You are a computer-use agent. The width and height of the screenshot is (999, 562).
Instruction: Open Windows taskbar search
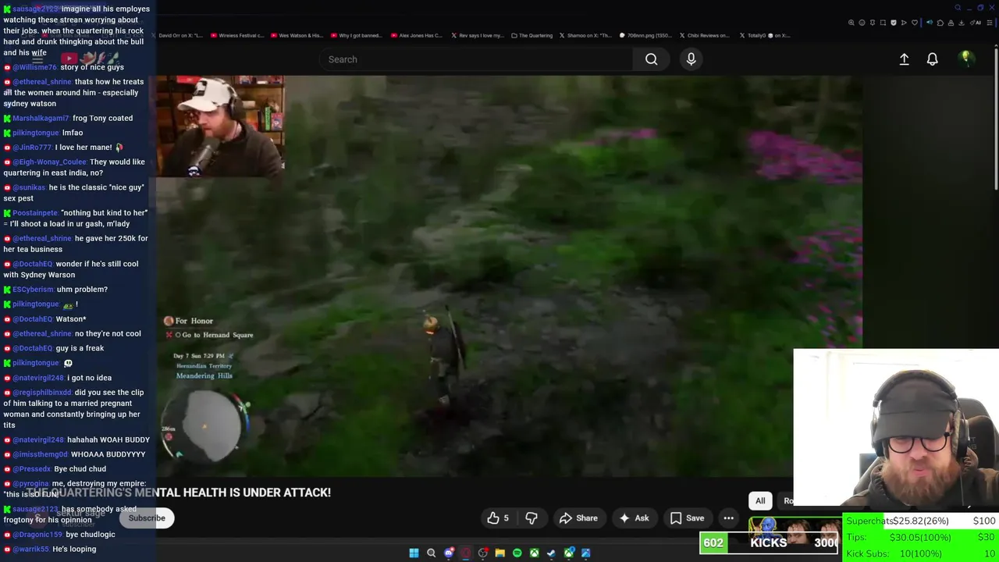coord(431,553)
